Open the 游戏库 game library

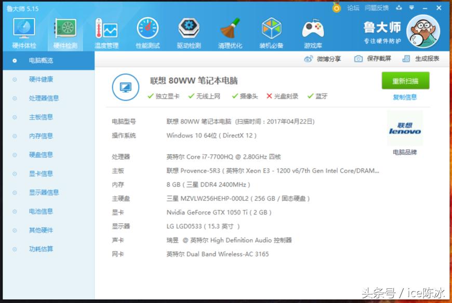coord(312,31)
